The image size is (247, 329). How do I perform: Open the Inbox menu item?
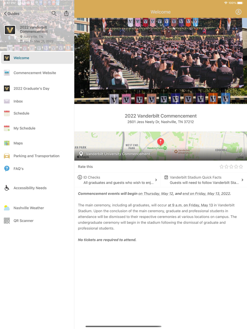point(37,101)
